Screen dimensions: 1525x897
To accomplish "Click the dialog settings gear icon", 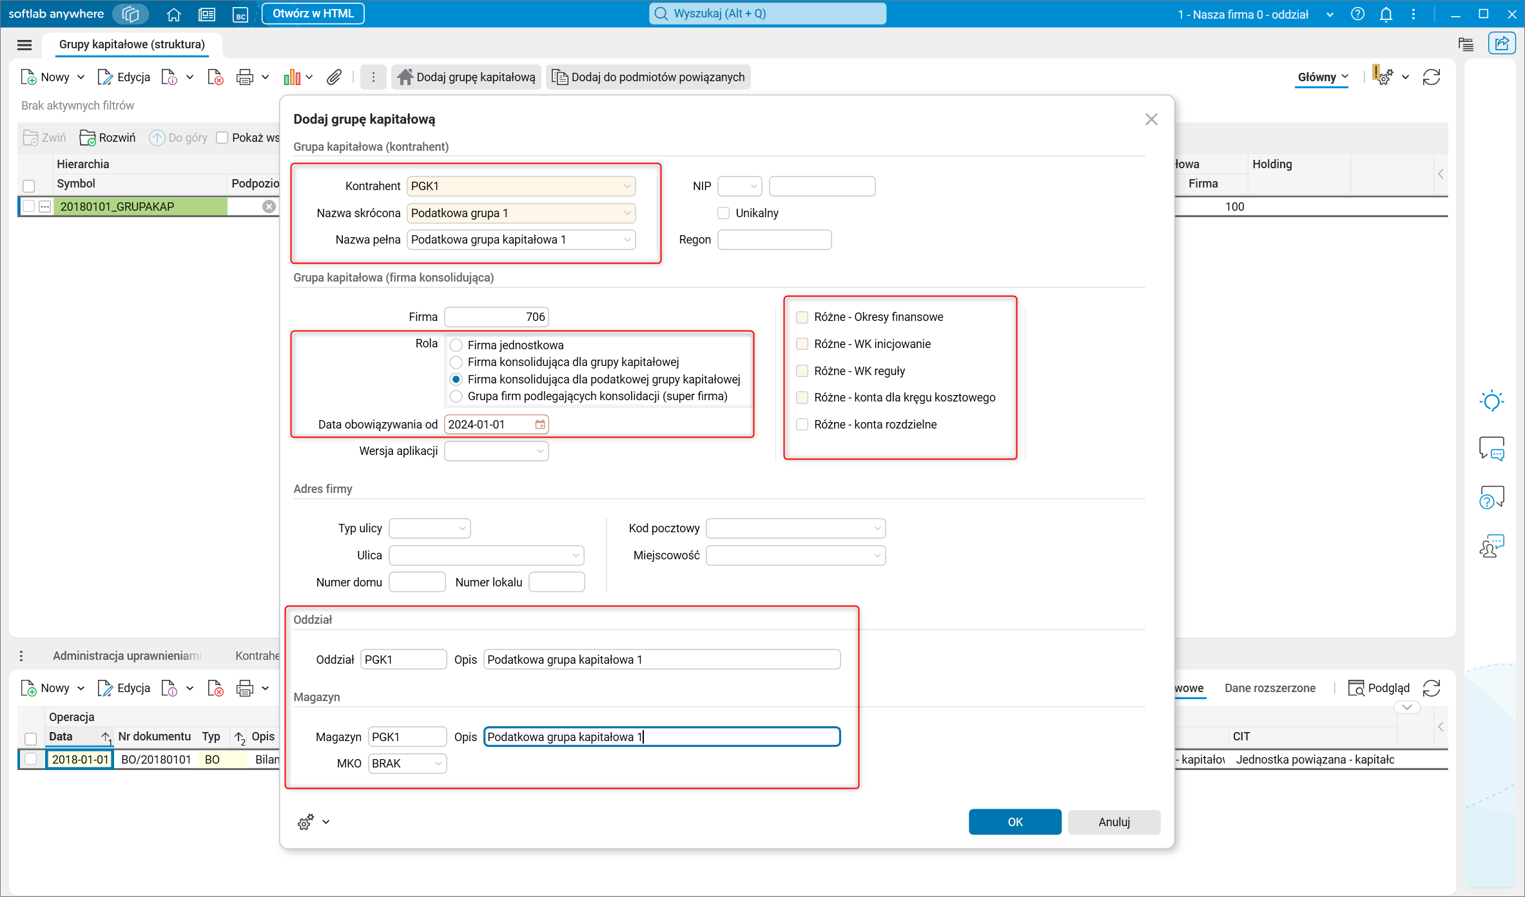I will pos(306,822).
